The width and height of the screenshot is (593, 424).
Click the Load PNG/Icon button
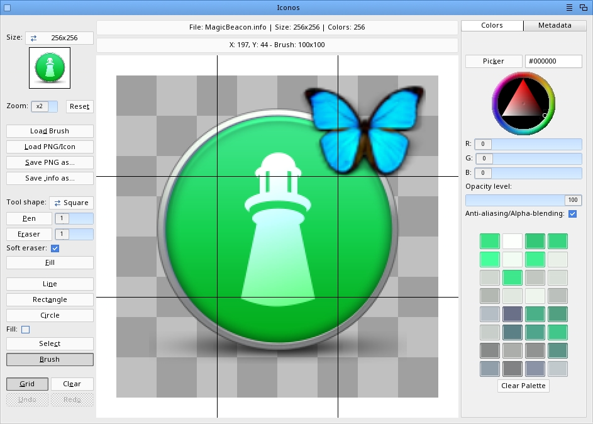50,147
